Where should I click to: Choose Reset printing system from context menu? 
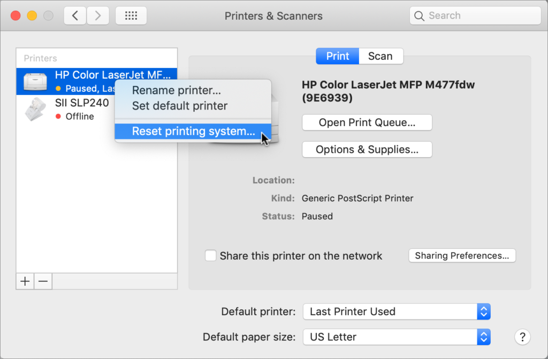tap(193, 131)
